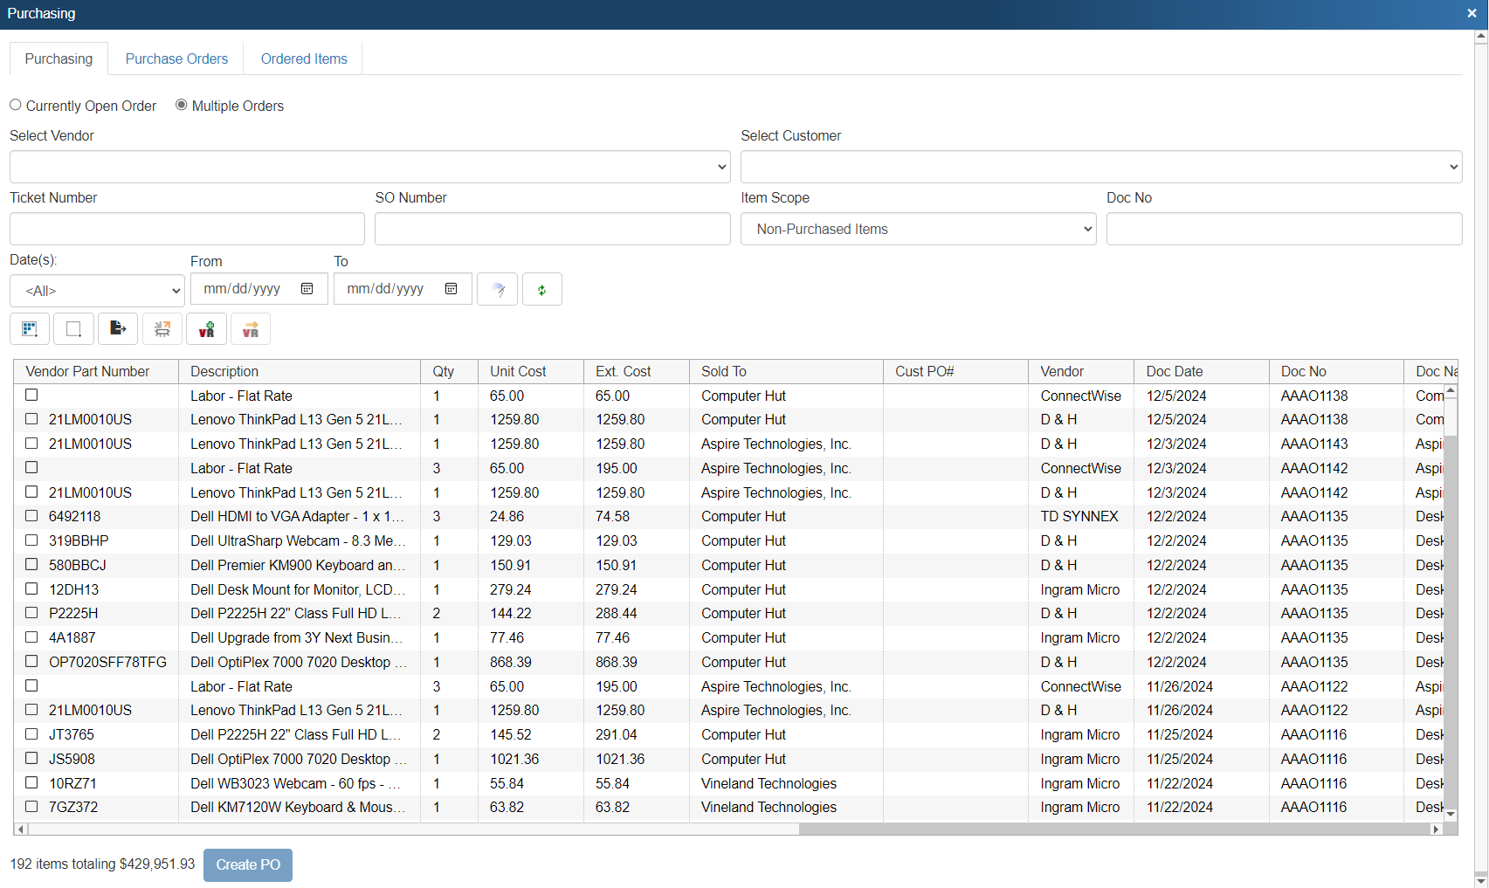Open the Ordered Items tab
This screenshot has width=1489, height=888.
pos(304,59)
